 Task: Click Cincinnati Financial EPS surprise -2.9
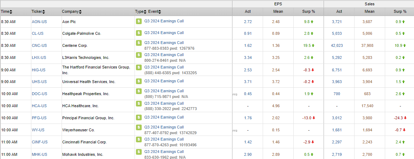click(x=307, y=142)
